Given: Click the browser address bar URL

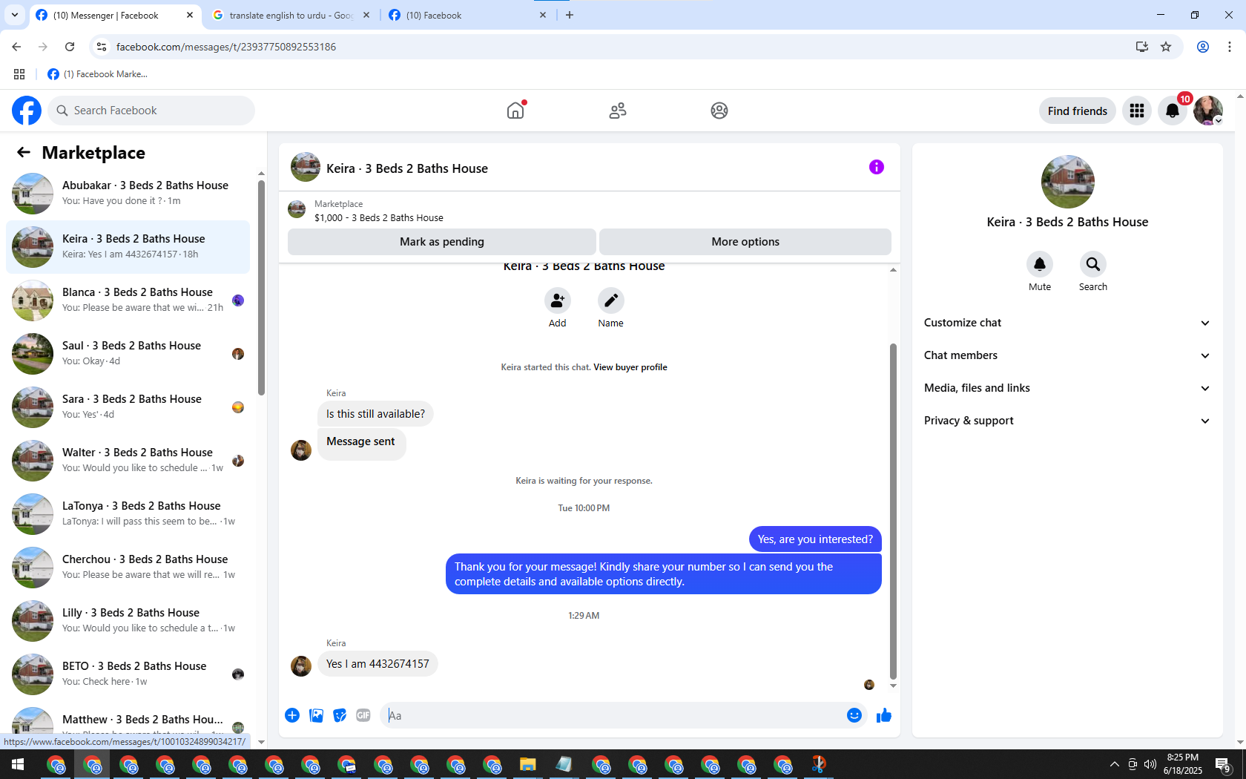Looking at the screenshot, I should coord(226,47).
